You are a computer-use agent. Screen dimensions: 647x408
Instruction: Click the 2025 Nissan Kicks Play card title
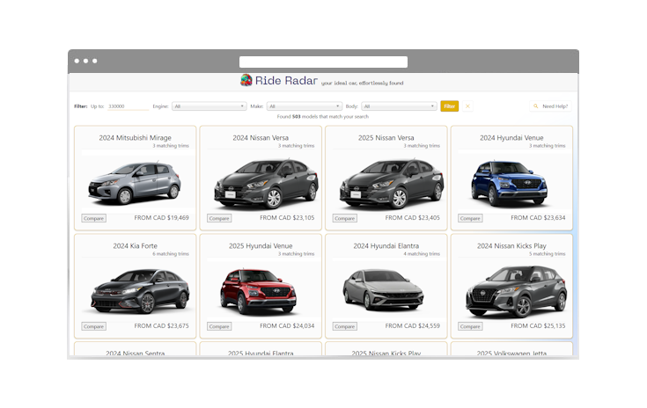click(386, 353)
